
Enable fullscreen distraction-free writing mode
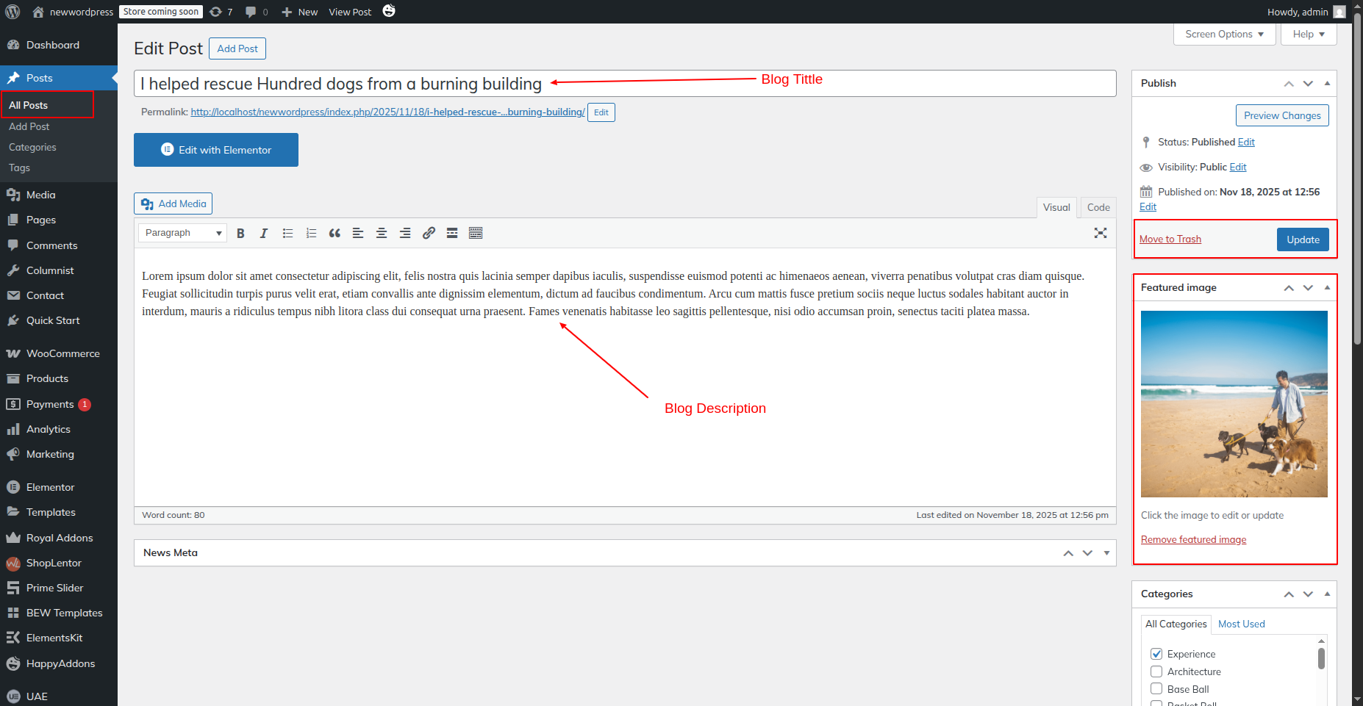point(1100,233)
